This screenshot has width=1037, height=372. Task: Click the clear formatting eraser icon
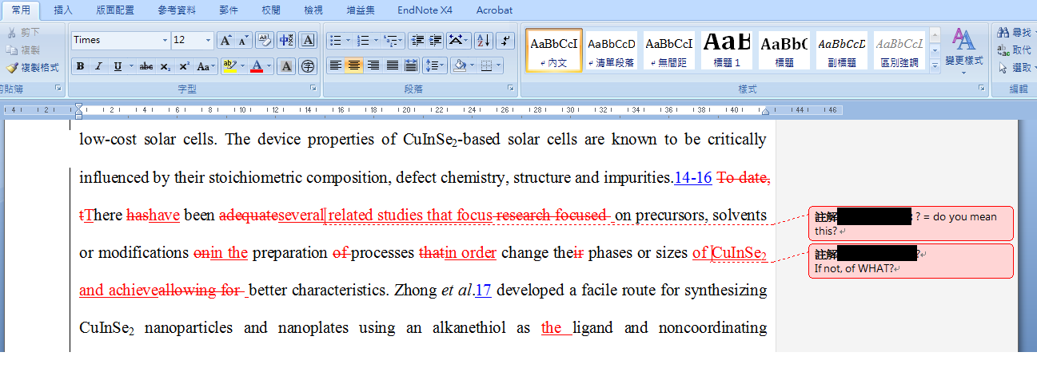pos(264,40)
